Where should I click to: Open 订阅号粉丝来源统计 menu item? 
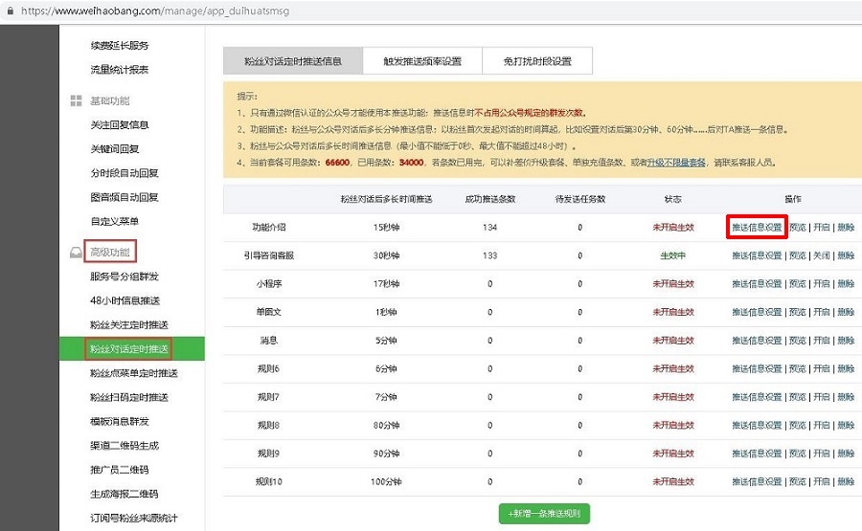[134, 518]
